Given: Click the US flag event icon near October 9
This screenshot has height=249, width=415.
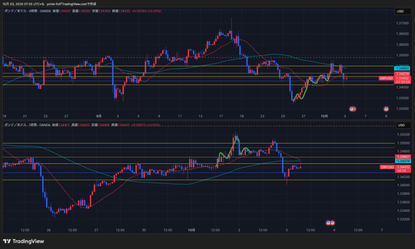Looking at the screenshot, I should point(386,109).
